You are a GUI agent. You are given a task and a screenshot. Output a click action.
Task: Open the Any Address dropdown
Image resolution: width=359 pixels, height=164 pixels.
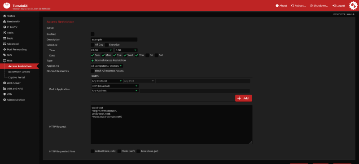115,91
